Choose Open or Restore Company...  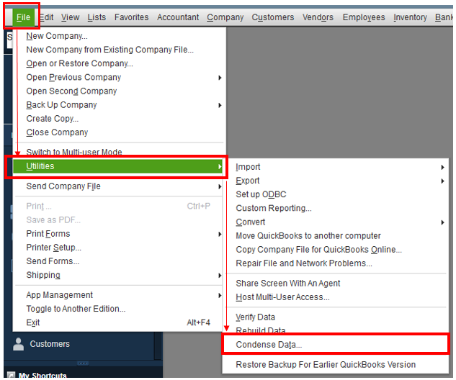[120, 63]
